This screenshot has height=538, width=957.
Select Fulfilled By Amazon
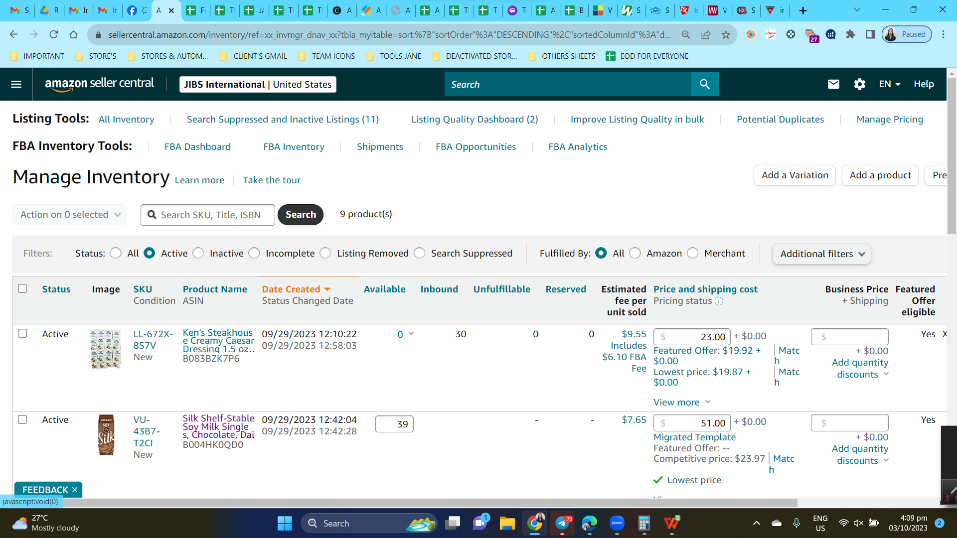pyautogui.click(x=635, y=253)
